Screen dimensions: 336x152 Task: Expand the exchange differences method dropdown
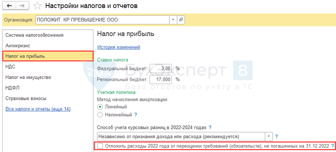coord(269,136)
